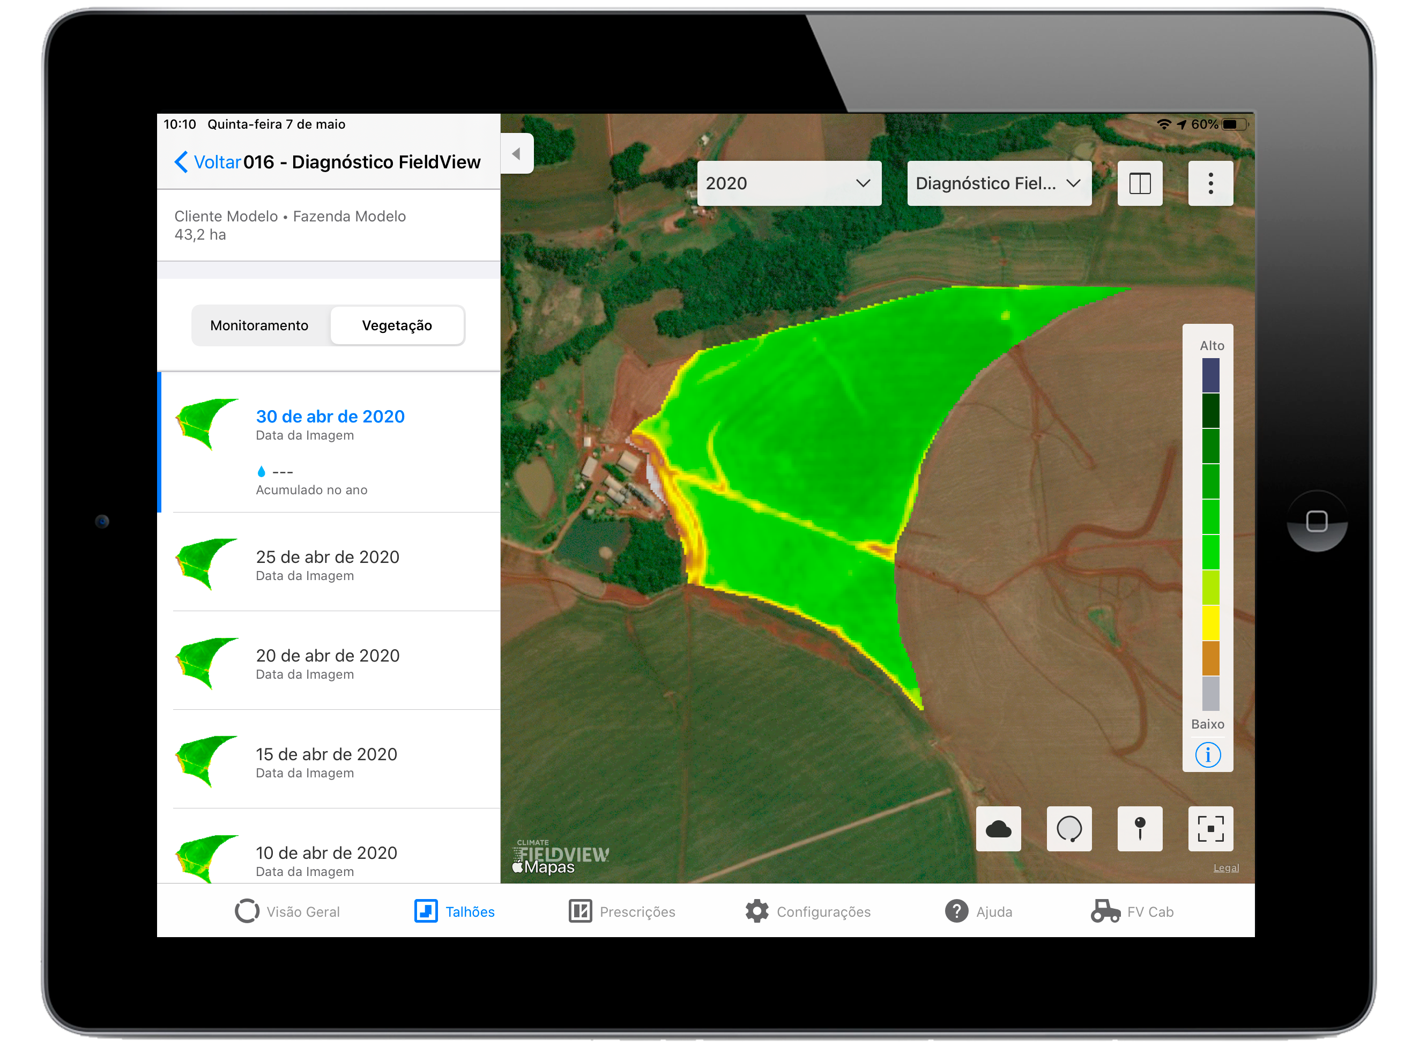Activate the split-view compare icon

1140,184
